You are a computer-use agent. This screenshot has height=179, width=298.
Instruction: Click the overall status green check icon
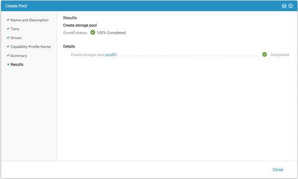point(93,32)
